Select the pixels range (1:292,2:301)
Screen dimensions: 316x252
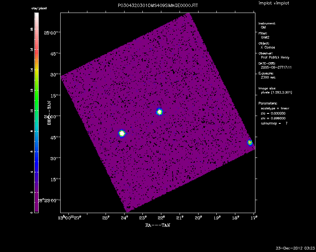click(276, 92)
